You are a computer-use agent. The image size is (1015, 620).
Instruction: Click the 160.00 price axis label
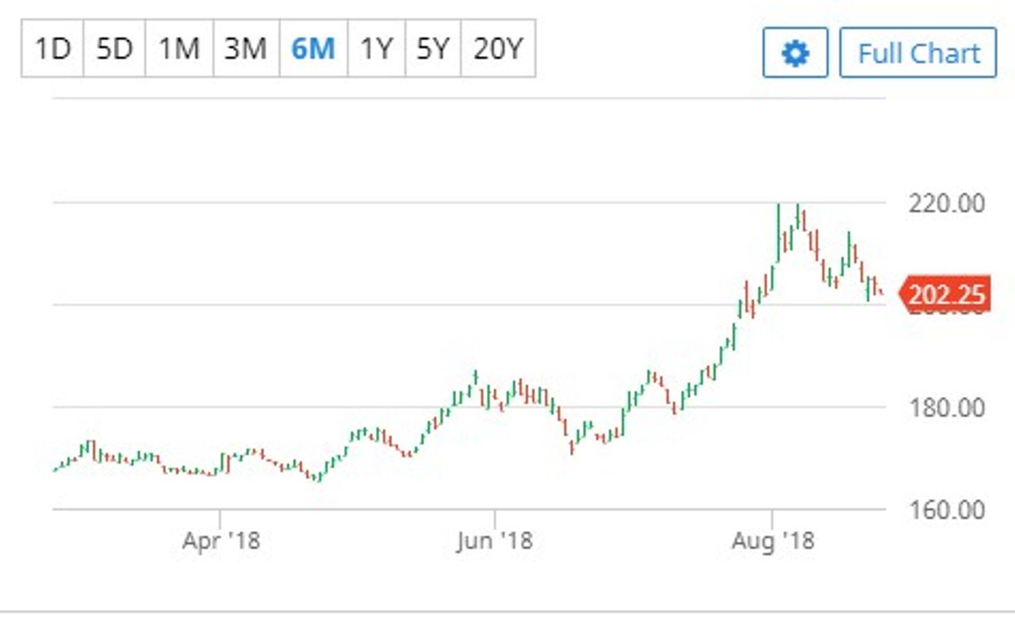pos(946,510)
